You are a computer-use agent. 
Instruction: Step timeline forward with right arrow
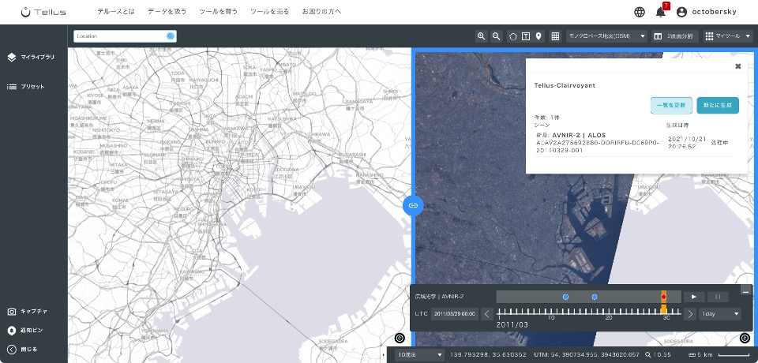click(690, 314)
